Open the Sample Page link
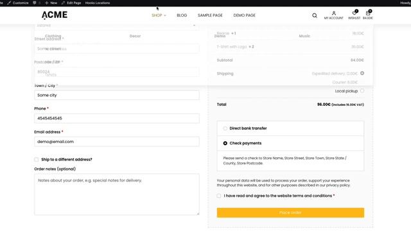411x231 pixels. (210, 15)
